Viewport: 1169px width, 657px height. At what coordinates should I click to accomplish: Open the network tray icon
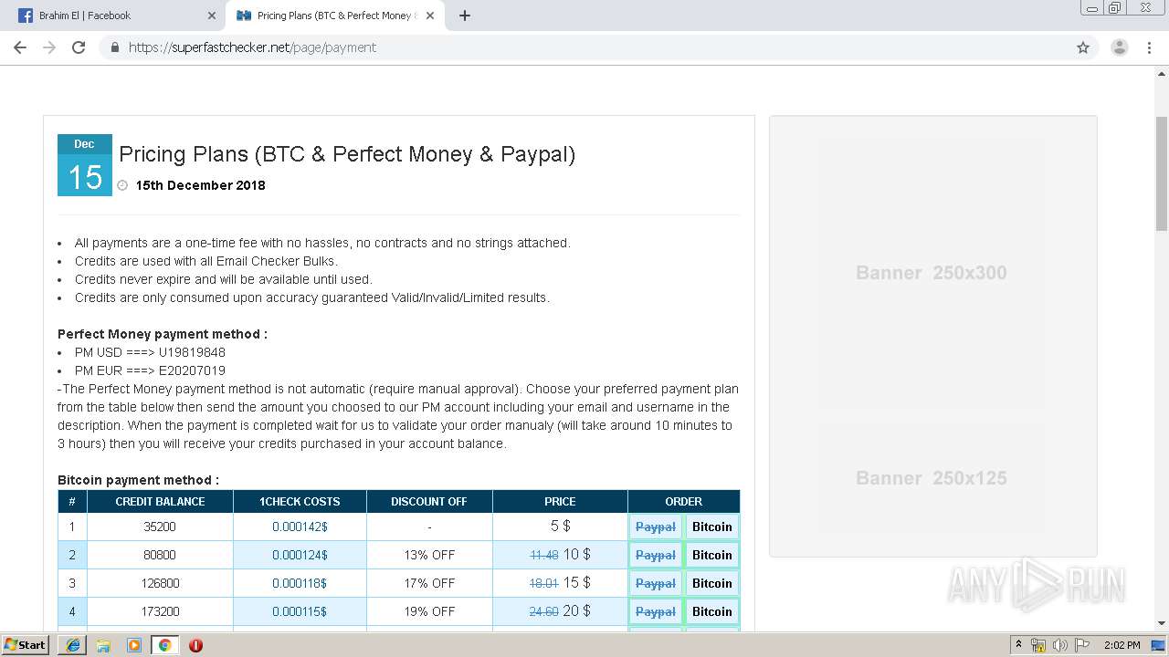[x=1038, y=645]
